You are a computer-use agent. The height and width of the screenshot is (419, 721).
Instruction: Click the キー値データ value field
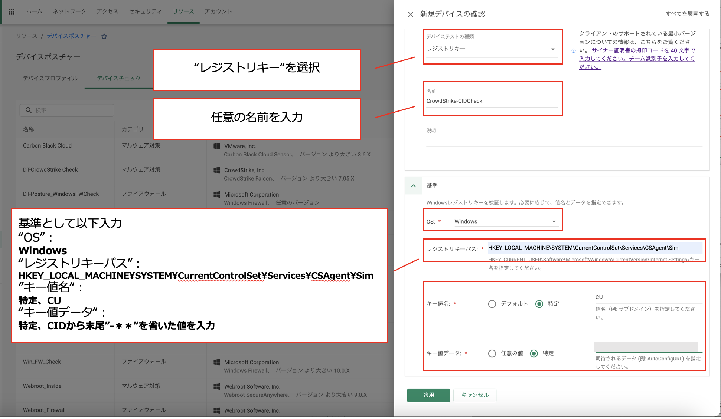648,347
